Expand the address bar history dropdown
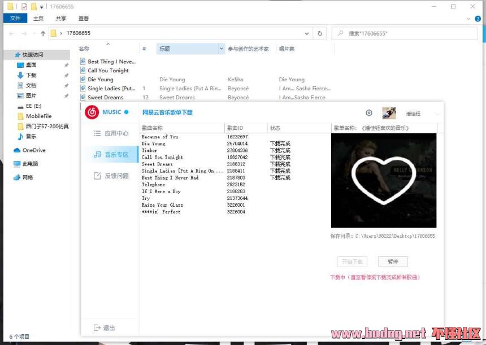The image size is (486, 345). 306,33
